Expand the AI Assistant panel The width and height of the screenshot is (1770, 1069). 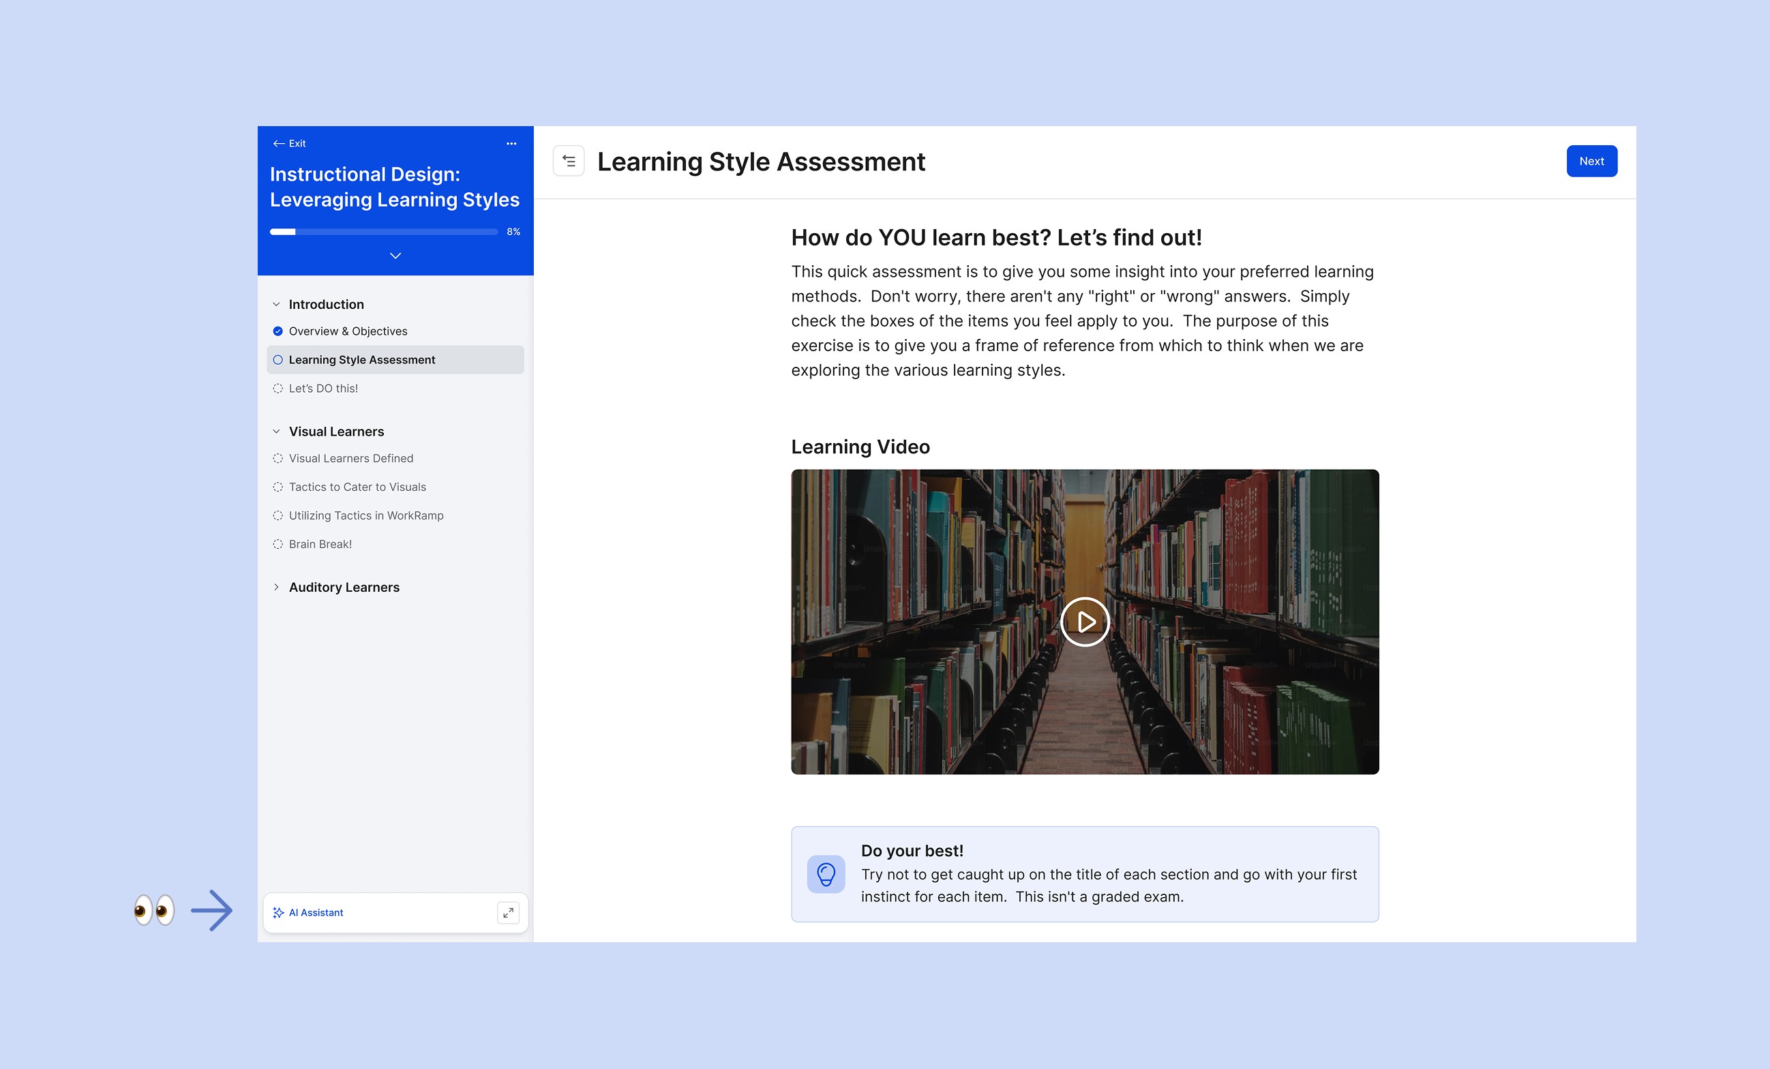508,912
